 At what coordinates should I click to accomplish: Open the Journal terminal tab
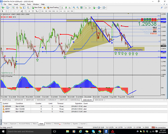83,124
